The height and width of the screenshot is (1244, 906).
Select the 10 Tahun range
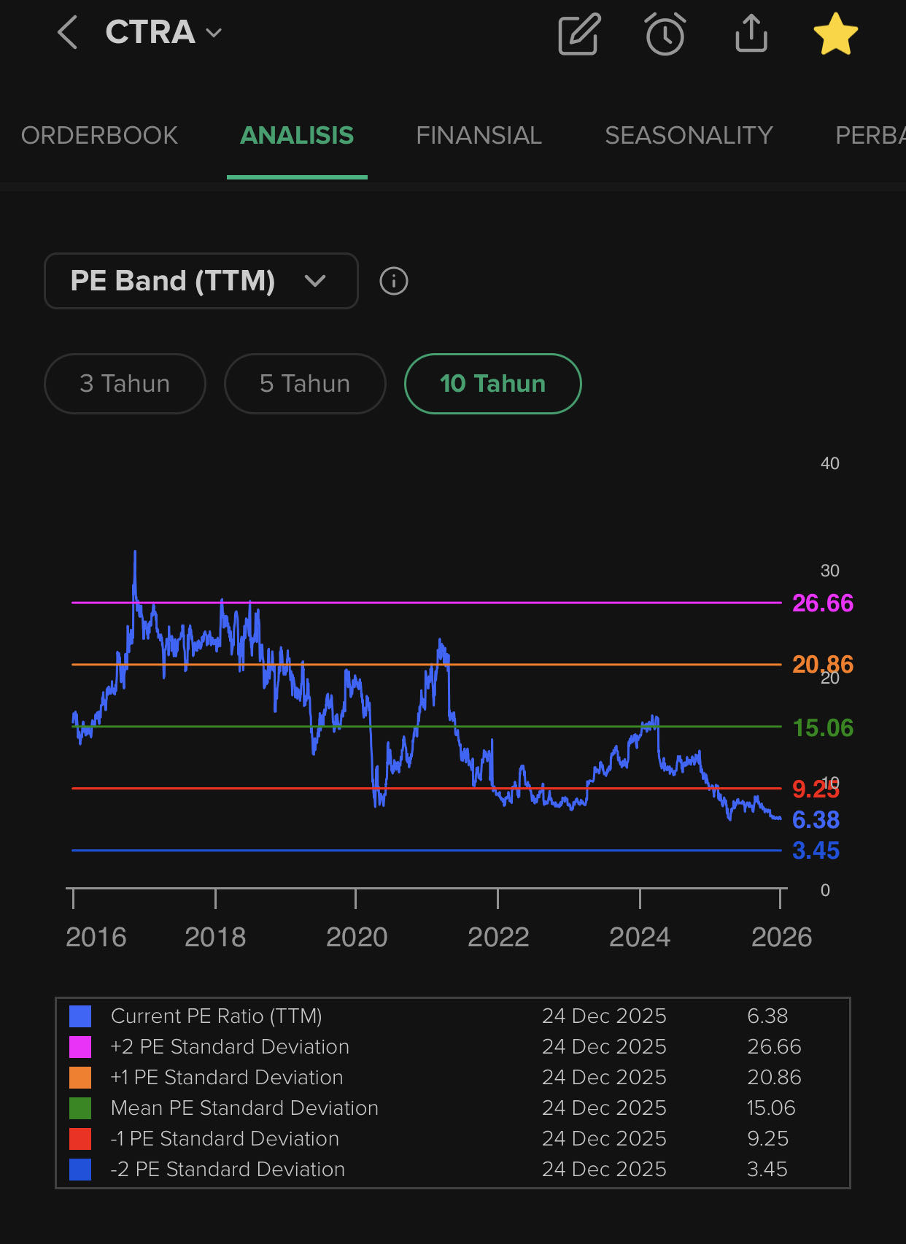click(492, 384)
